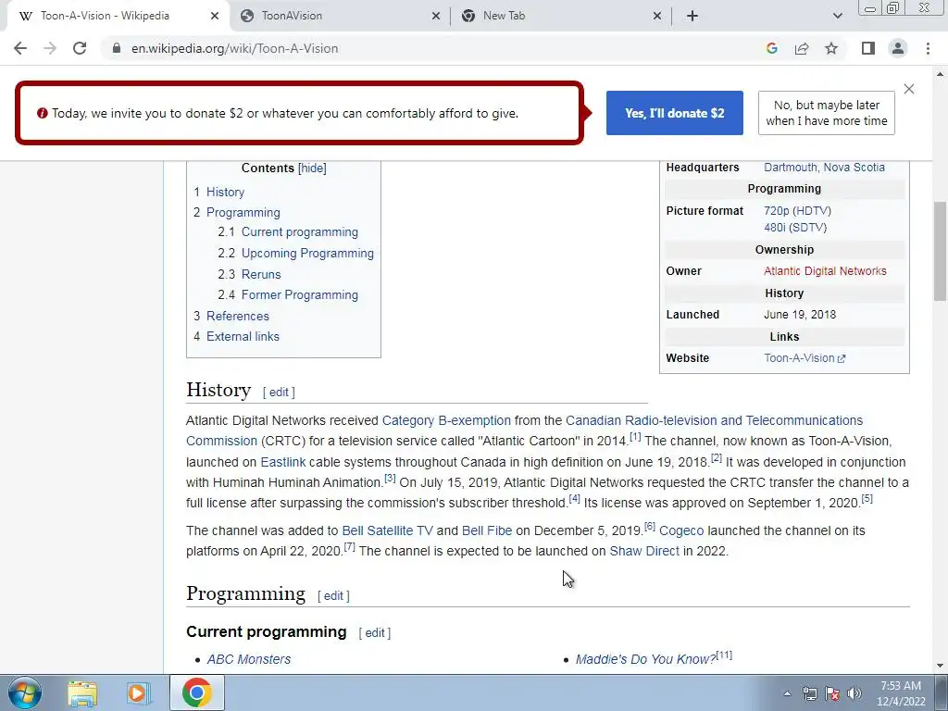Show hidden tray icons arrow
The image size is (948, 711).
(787, 693)
